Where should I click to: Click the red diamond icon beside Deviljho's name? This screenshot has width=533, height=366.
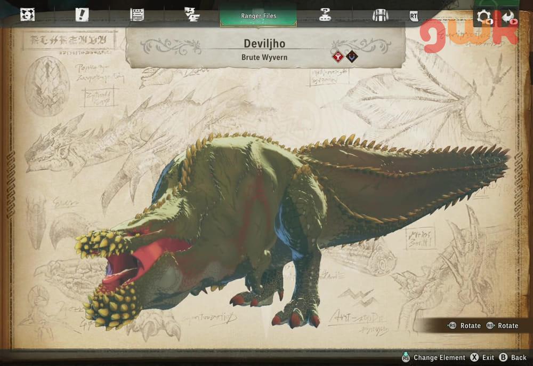point(338,57)
